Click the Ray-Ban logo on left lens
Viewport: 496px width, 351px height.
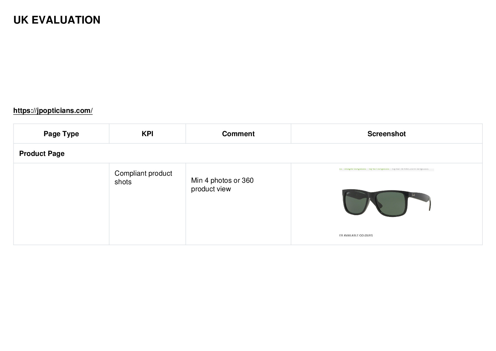point(348,193)
